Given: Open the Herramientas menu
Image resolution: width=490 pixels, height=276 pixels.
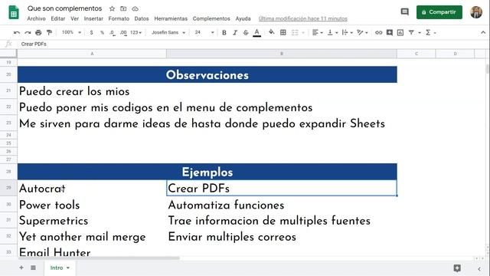Looking at the screenshot, I should [171, 18].
